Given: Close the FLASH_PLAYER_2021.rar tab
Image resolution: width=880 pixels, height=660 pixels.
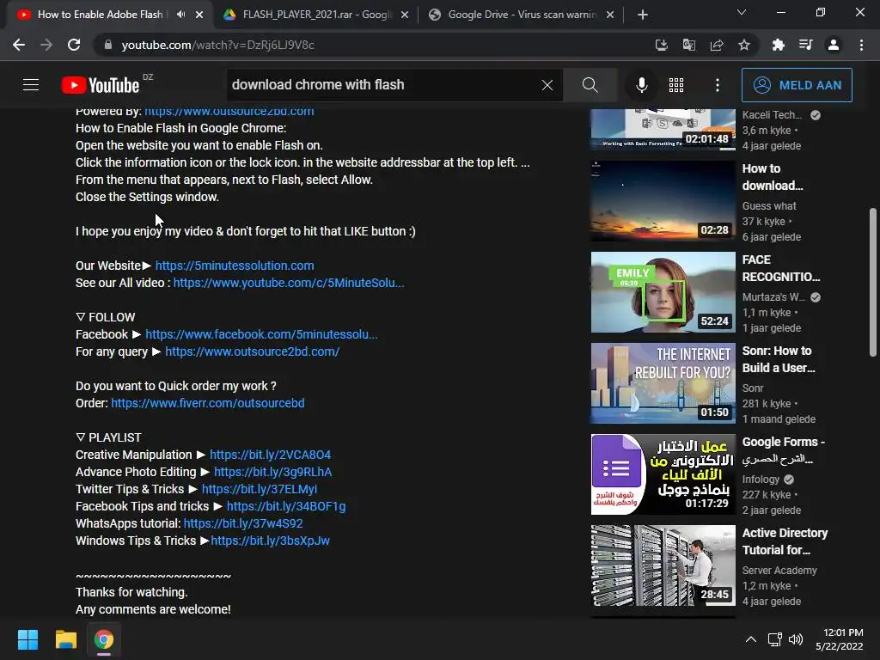Looking at the screenshot, I should (x=405, y=15).
